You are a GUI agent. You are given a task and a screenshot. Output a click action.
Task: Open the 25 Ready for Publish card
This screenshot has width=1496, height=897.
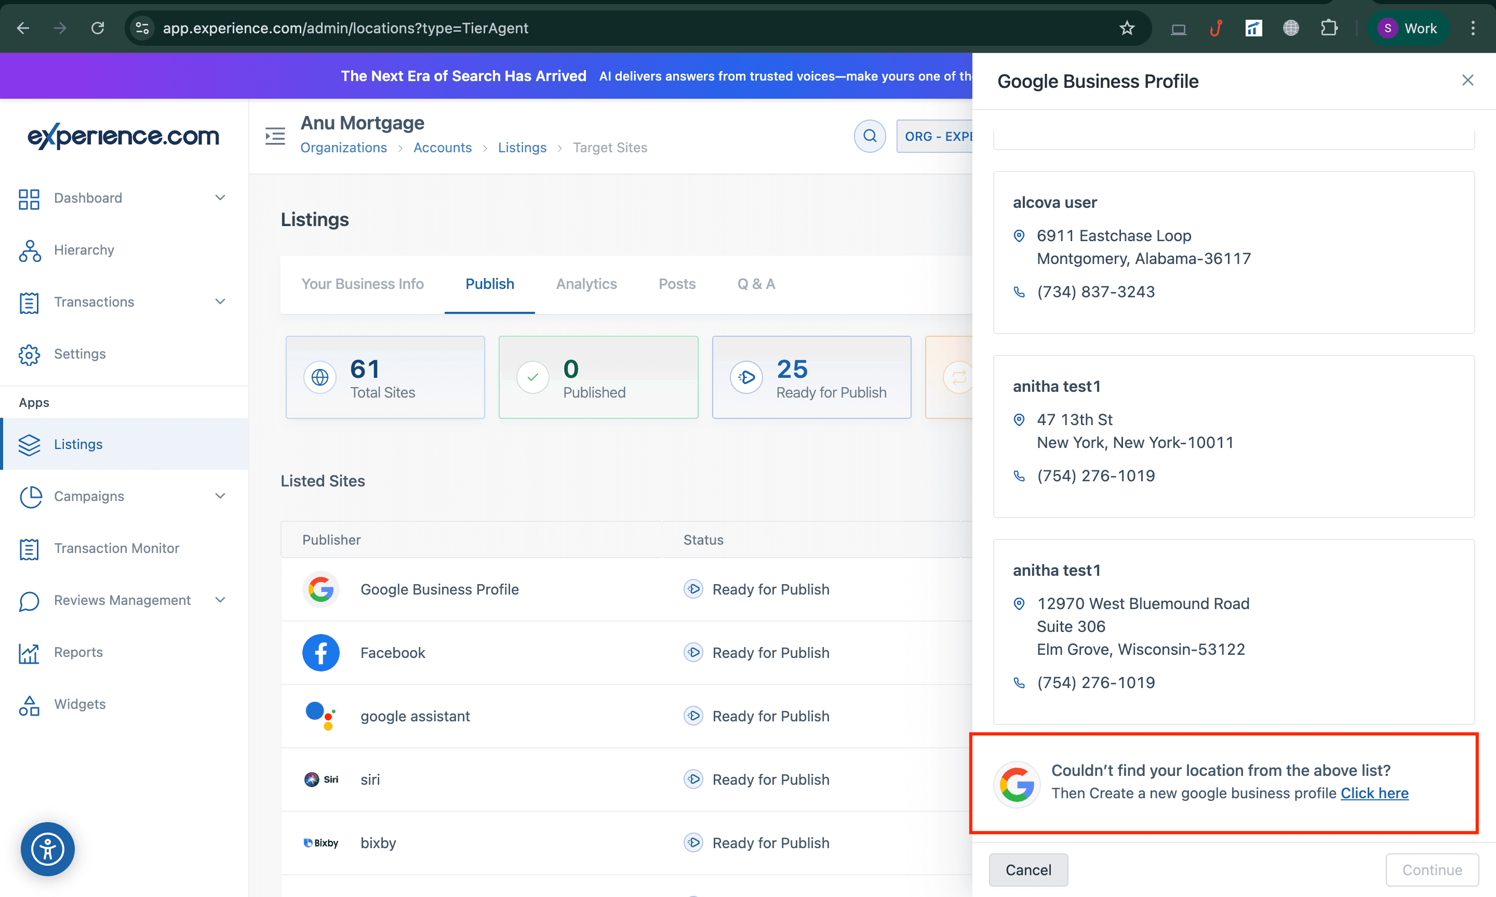[x=811, y=377]
